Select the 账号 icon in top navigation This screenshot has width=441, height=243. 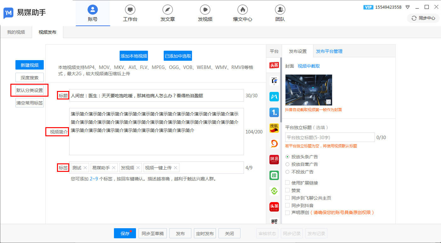pos(93,13)
